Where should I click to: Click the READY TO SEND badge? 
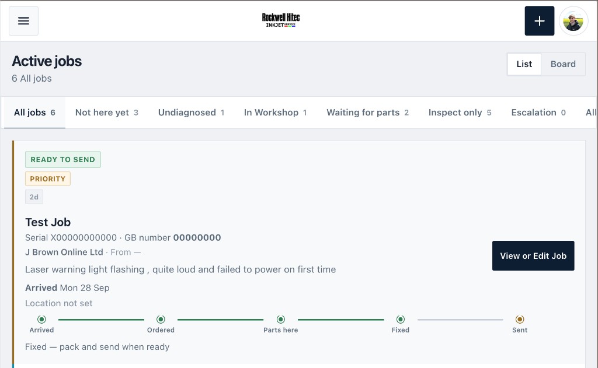[63, 160]
